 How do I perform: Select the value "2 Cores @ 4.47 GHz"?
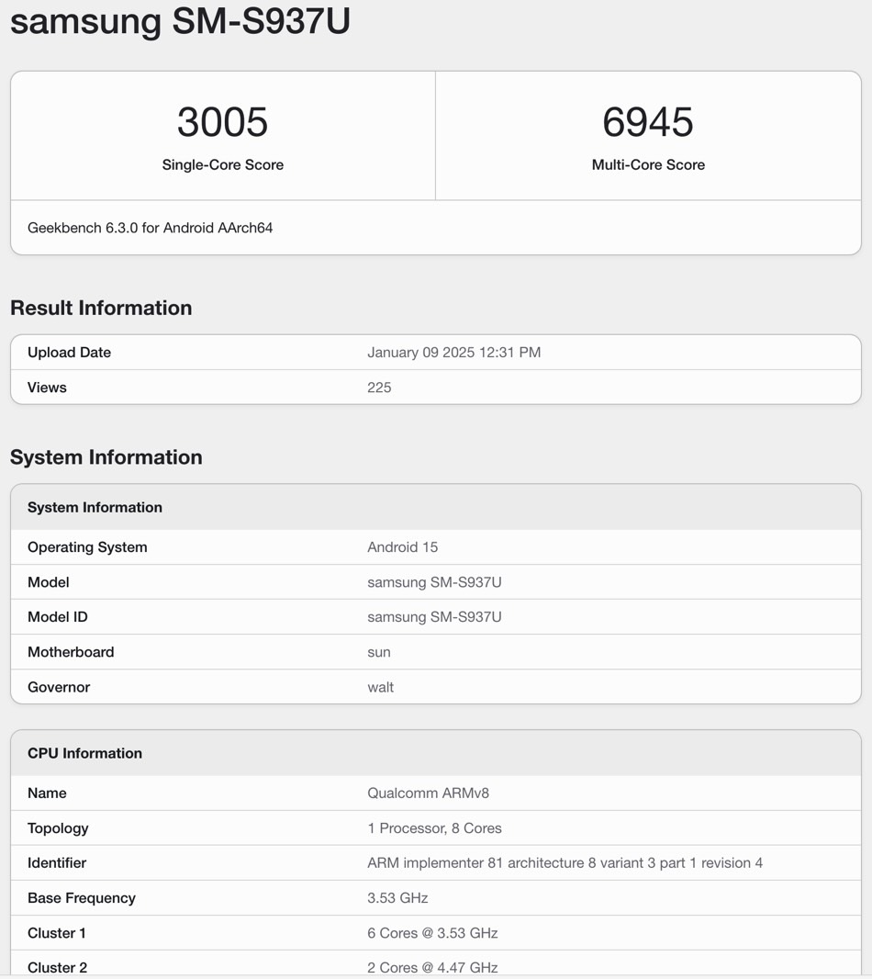[x=432, y=968]
